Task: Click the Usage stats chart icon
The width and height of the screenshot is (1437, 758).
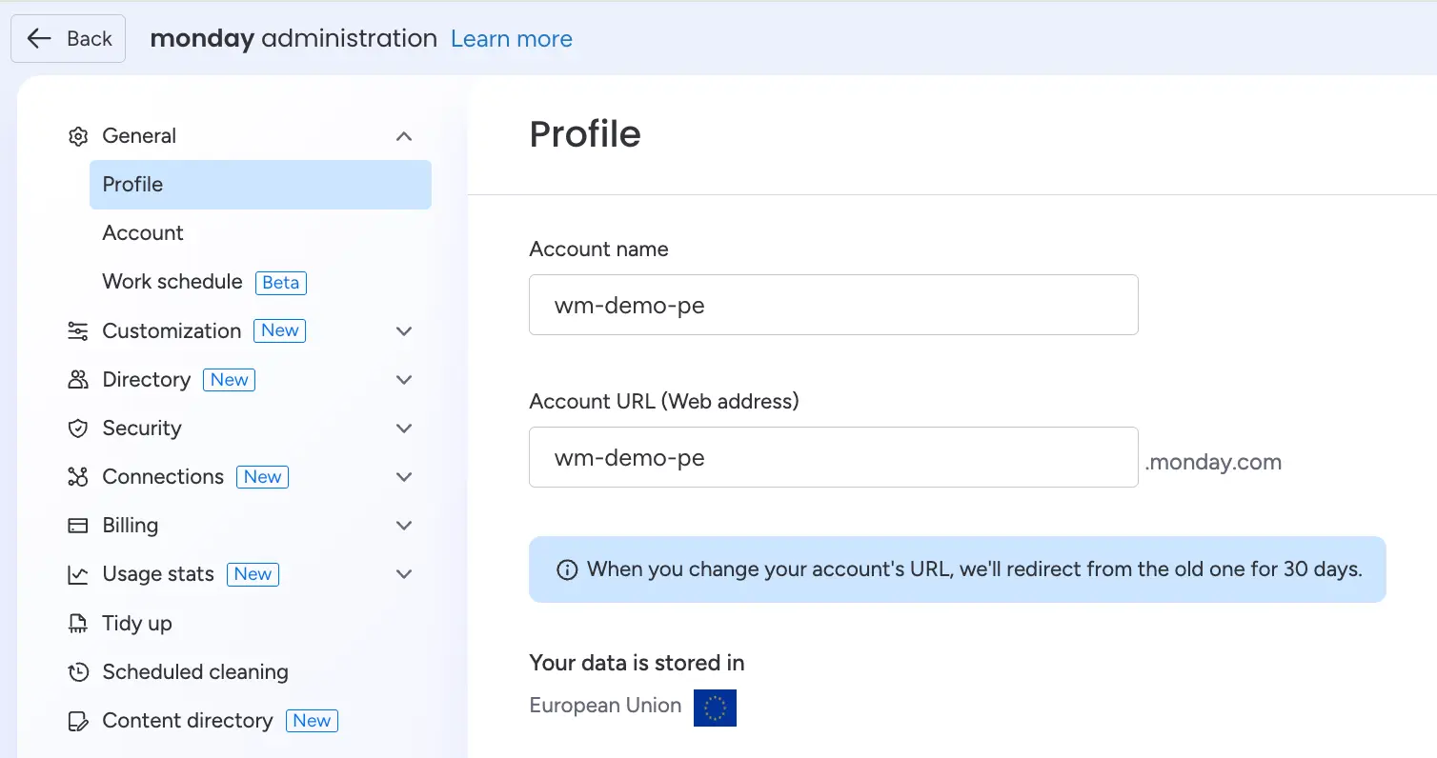Action: (x=78, y=574)
